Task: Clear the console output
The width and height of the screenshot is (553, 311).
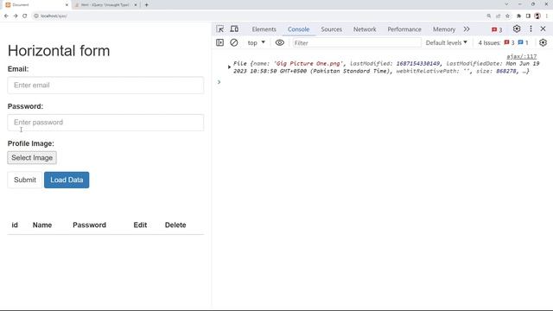Action: (x=234, y=42)
